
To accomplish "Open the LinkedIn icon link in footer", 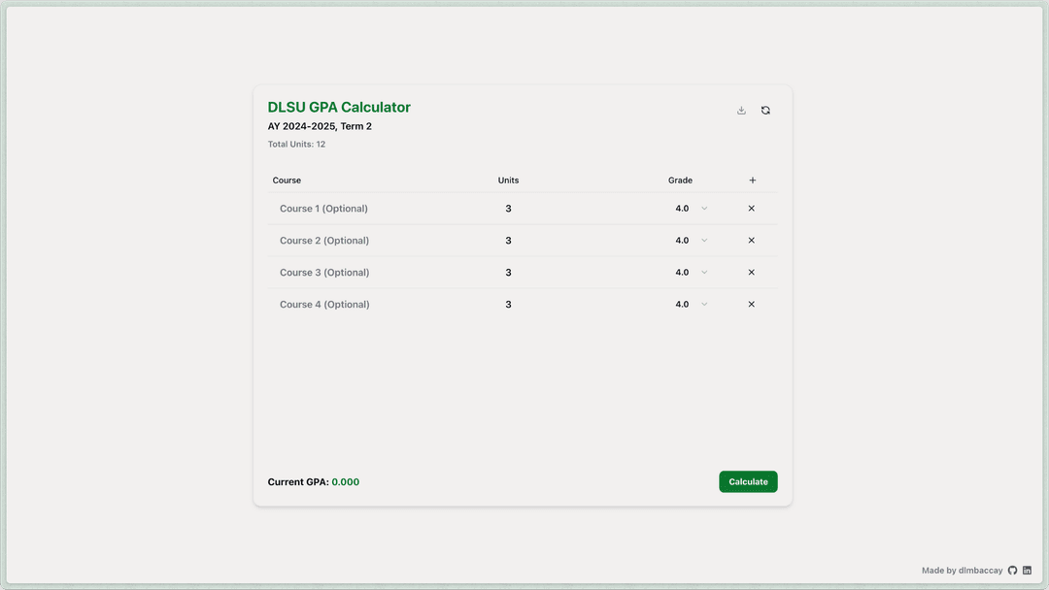I will coord(1027,571).
